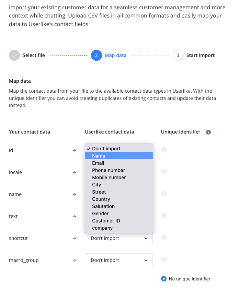Keep the Don't import option selected

pos(106,149)
